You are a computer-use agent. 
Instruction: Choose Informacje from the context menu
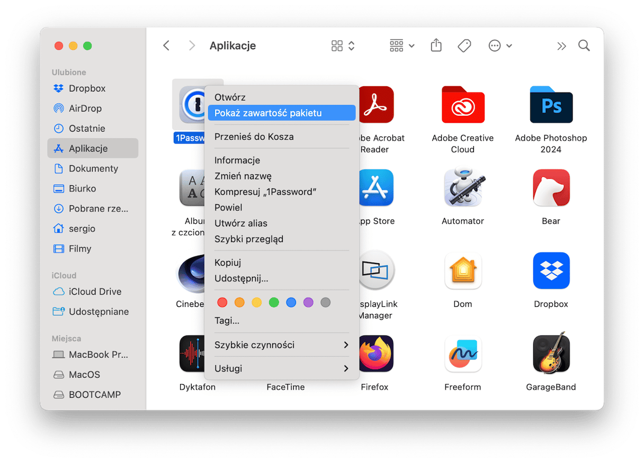coord(282,160)
